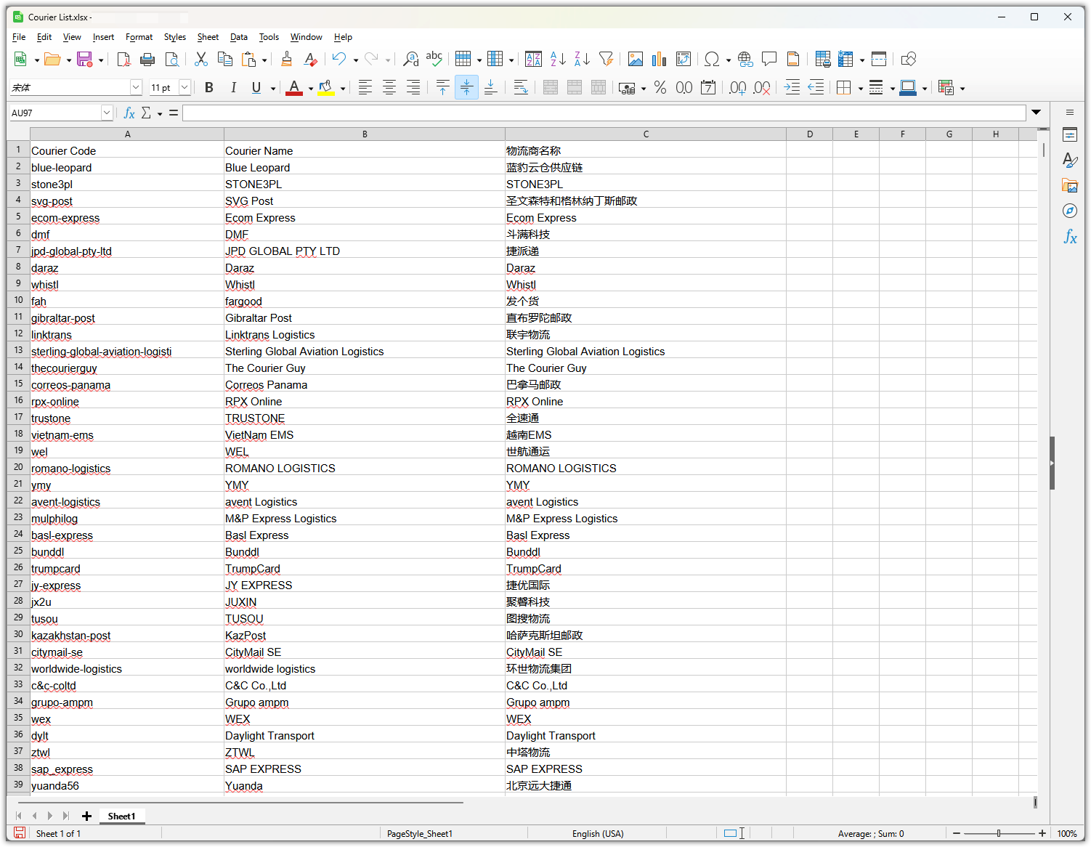Open the Paste options dropdown arrow
This screenshot has width=1091, height=847.
pos(264,60)
